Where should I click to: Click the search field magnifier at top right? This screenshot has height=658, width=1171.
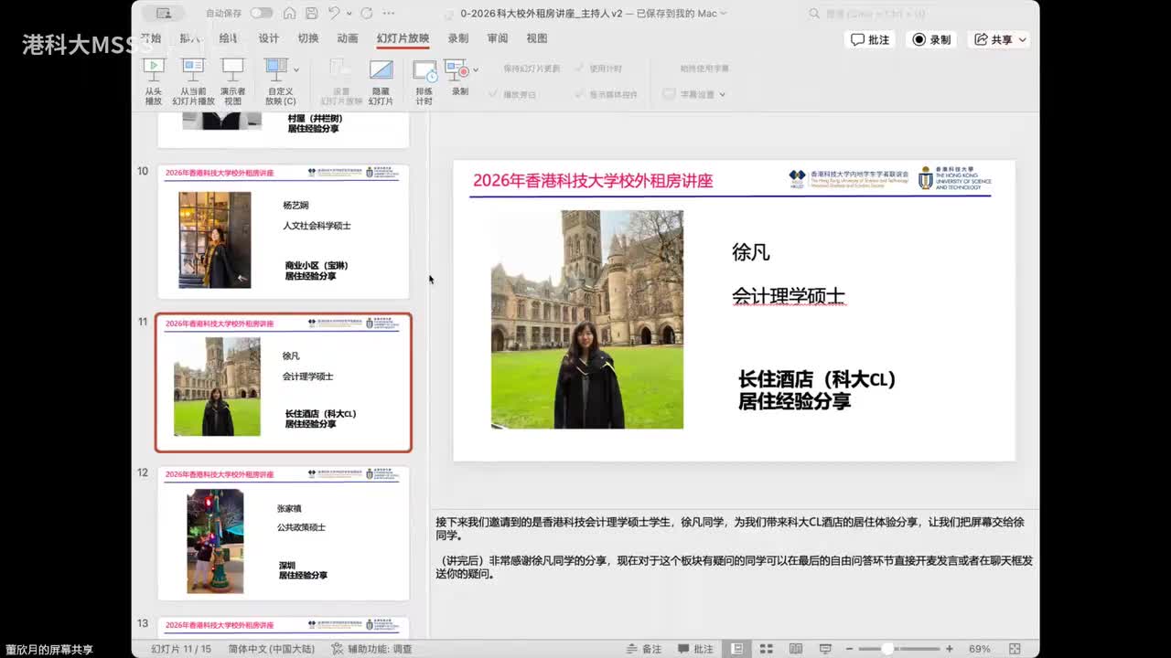point(814,14)
